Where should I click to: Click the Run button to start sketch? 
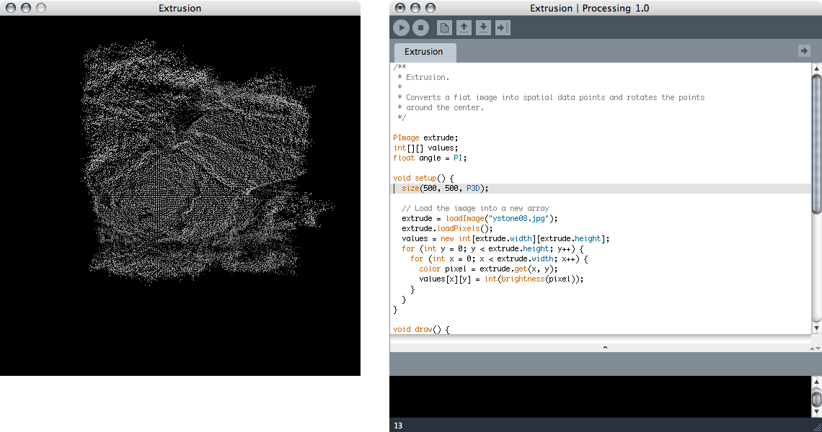[x=401, y=28]
